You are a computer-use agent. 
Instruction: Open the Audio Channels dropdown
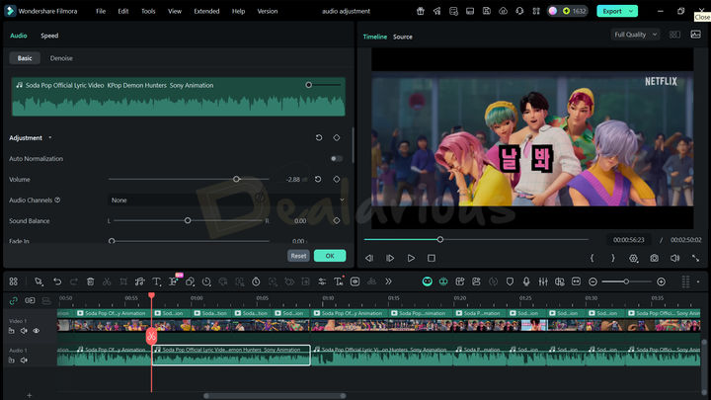pos(227,200)
